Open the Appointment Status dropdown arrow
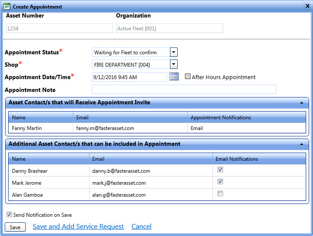The height and width of the screenshot is (236, 313). pyautogui.click(x=174, y=52)
